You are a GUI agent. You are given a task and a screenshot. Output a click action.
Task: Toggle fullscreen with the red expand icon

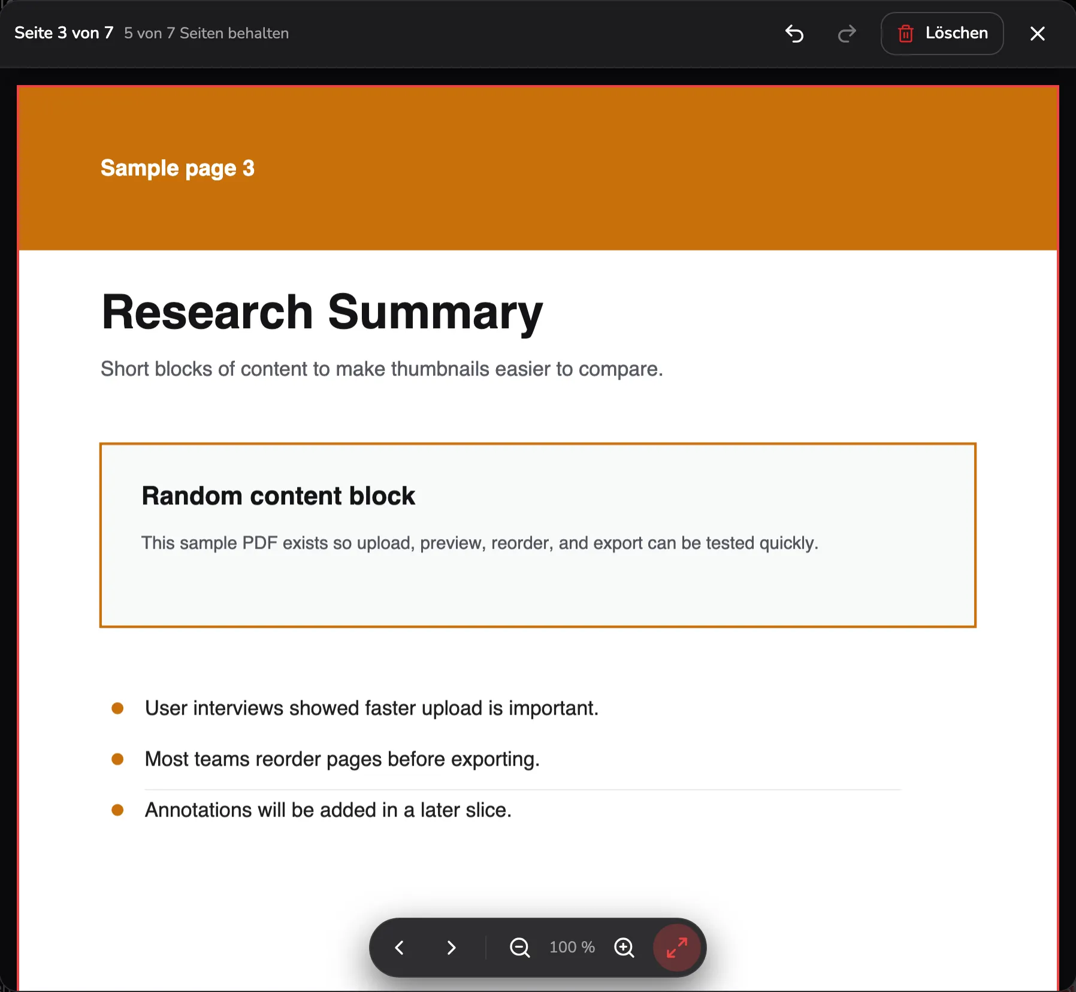[x=676, y=947]
